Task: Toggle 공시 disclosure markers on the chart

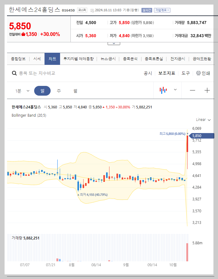Action: pos(148,73)
